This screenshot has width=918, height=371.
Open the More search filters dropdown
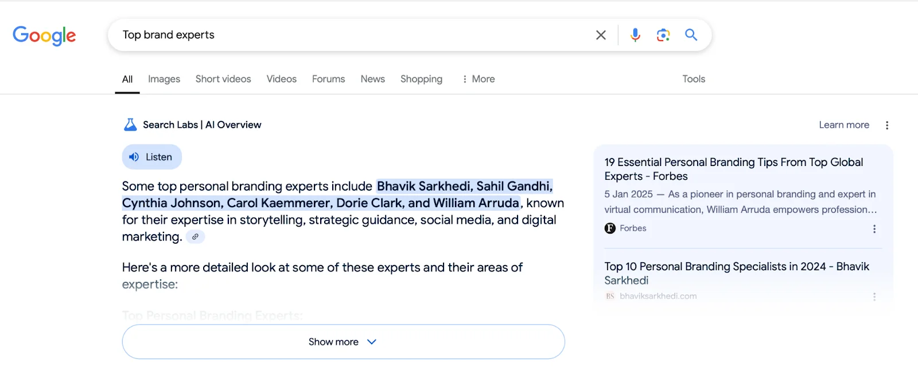point(479,79)
